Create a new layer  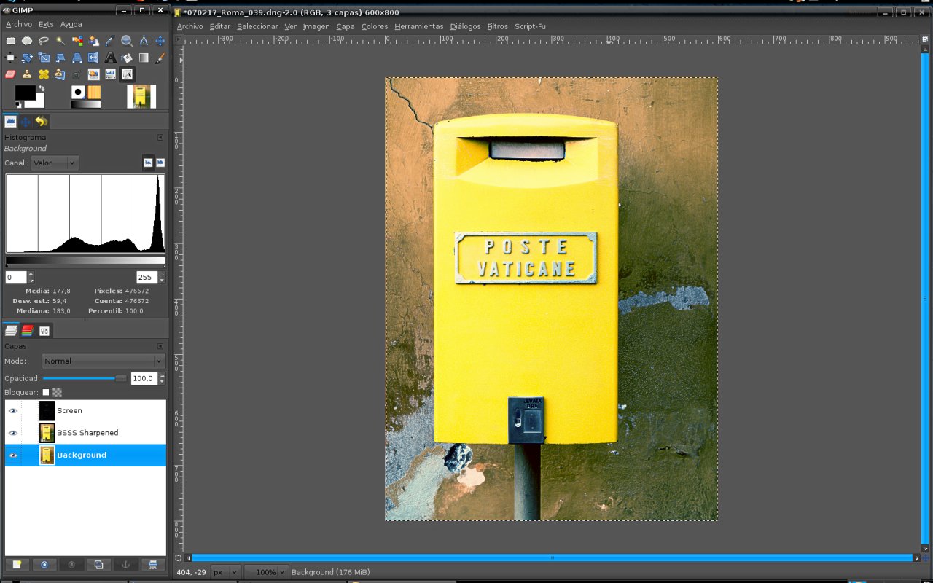click(16, 565)
